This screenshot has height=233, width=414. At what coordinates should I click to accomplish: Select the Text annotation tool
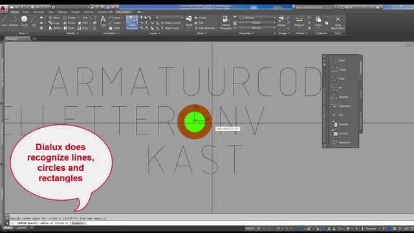pos(103,21)
